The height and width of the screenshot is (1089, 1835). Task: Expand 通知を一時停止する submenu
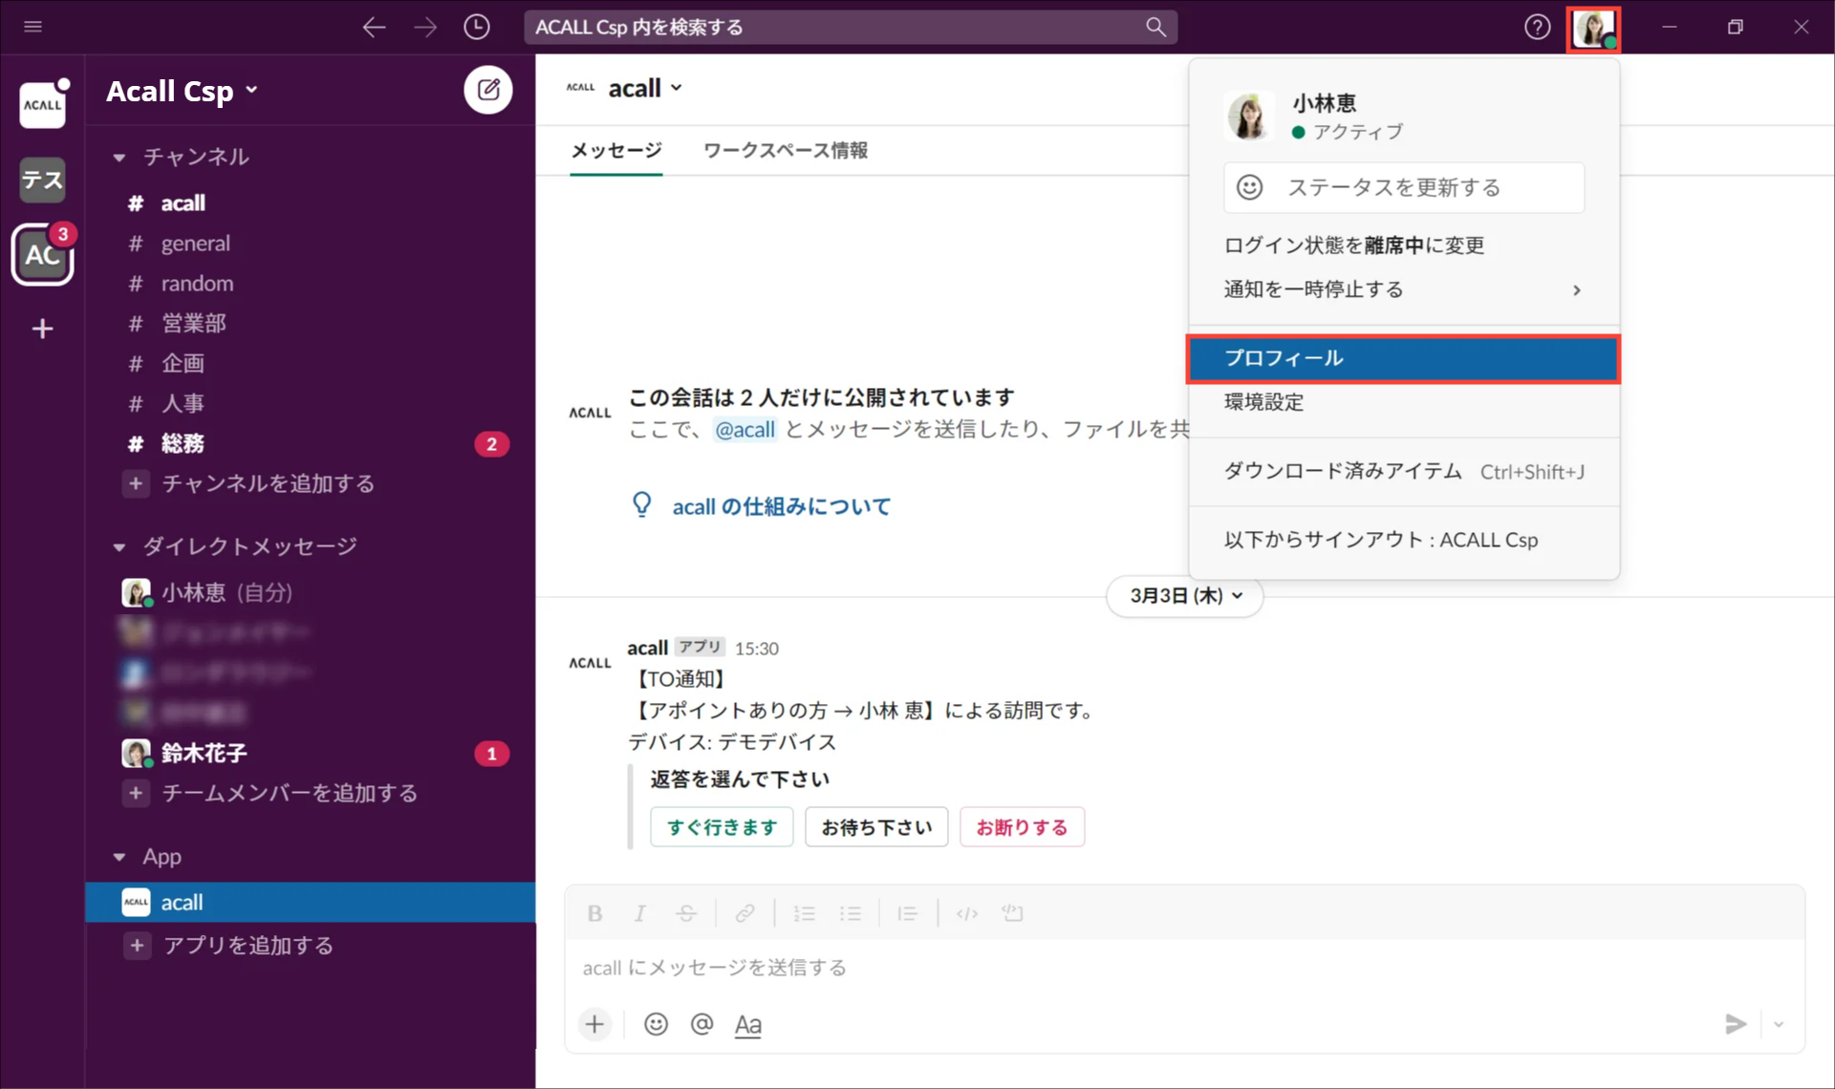[1403, 289]
